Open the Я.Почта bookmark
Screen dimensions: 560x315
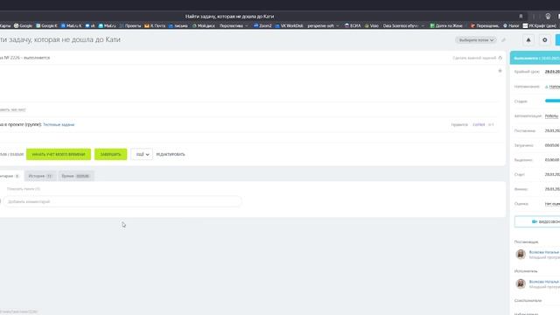click(x=155, y=25)
